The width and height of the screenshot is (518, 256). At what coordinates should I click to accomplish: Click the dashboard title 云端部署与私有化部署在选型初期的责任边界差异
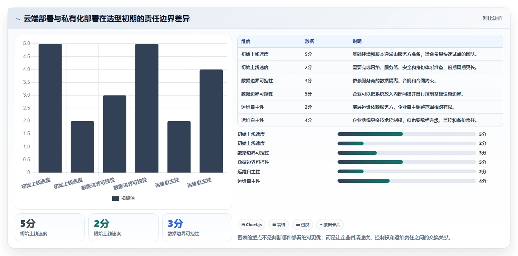[x=107, y=19]
